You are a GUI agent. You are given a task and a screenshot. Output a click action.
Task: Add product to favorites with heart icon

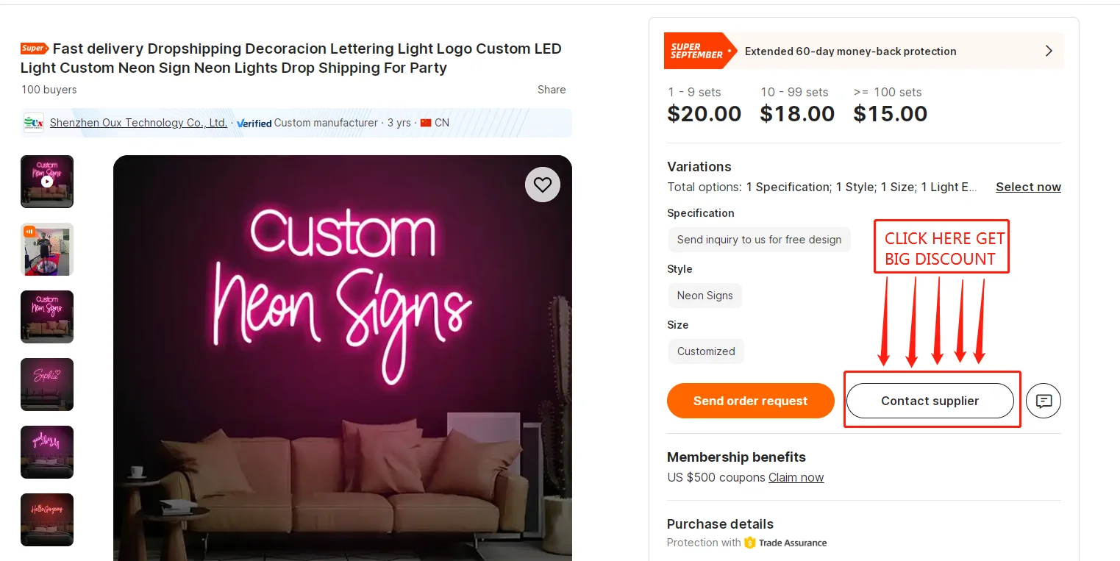(x=543, y=185)
